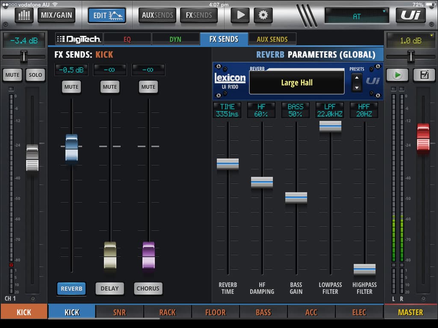Screen dimensions: 438x328
Task: Switch to the ELEC channel
Action: (x=359, y=312)
